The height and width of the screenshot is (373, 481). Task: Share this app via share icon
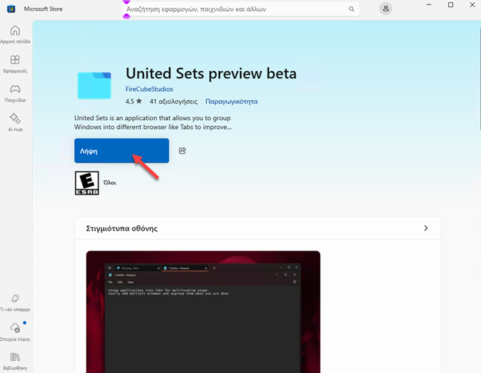point(182,151)
